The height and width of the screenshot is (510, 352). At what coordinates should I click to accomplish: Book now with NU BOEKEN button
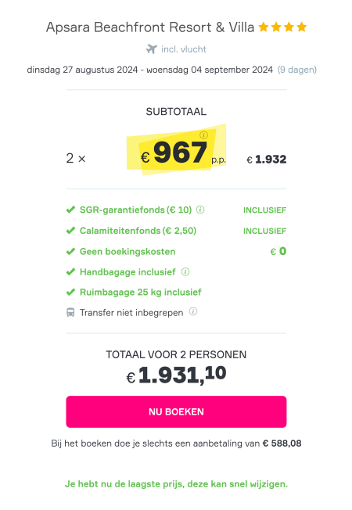tap(176, 411)
